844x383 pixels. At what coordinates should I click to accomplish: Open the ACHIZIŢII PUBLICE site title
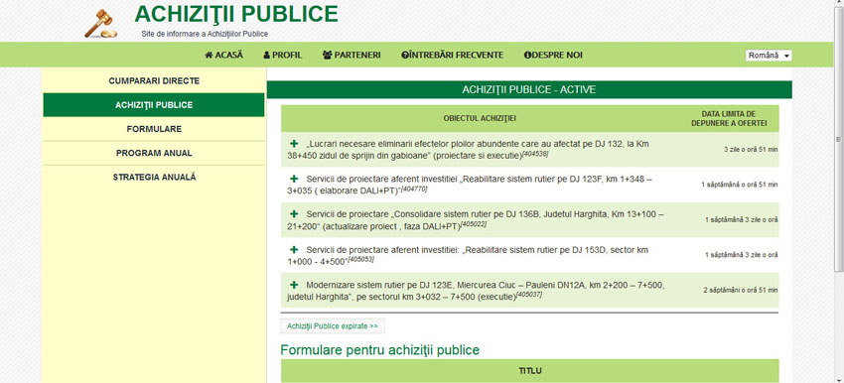pos(235,14)
